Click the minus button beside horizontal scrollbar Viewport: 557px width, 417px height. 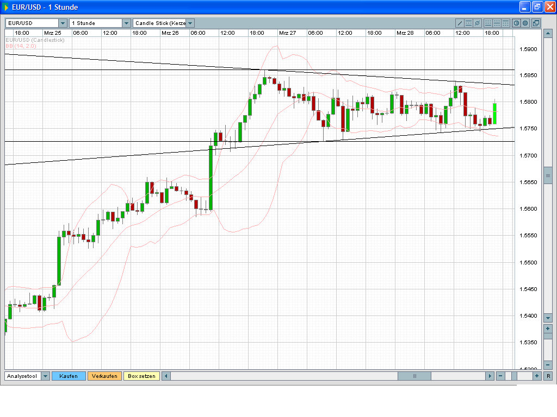500,376
